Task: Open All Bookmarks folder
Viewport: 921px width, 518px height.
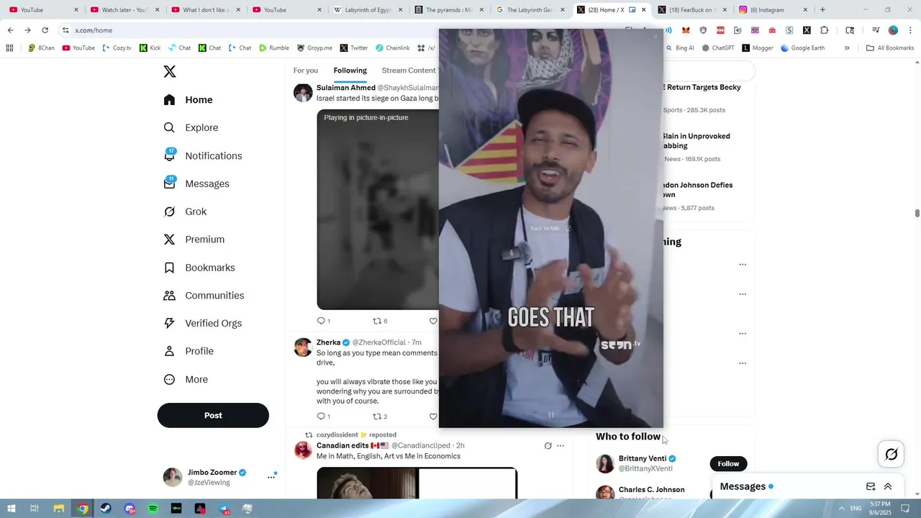Action: 890,48
